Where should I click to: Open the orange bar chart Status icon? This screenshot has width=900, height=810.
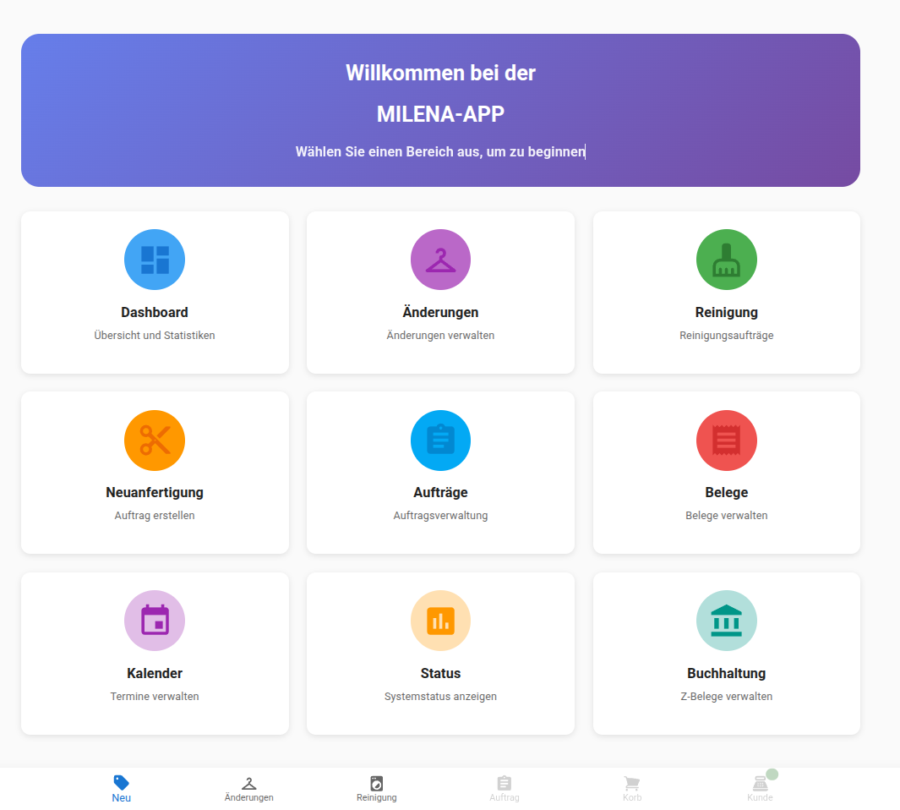click(440, 621)
